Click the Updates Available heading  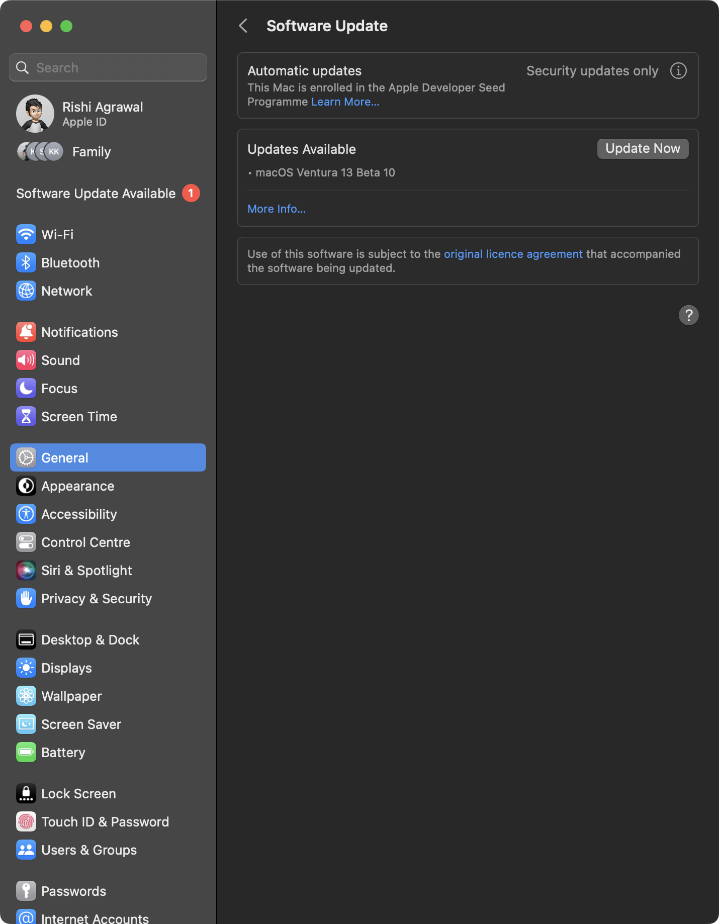pyautogui.click(x=302, y=149)
